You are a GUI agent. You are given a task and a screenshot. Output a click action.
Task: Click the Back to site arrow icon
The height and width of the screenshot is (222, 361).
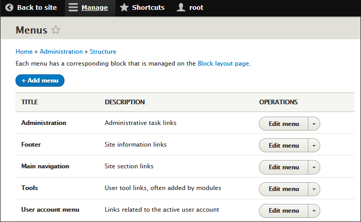(x=9, y=8)
